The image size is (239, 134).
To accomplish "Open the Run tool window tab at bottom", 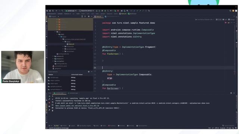I will [56, 126].
